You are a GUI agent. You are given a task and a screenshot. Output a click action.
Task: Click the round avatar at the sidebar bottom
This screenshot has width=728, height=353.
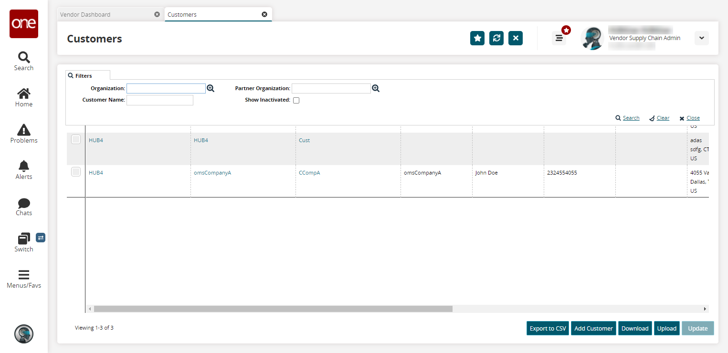coord(24,334)
